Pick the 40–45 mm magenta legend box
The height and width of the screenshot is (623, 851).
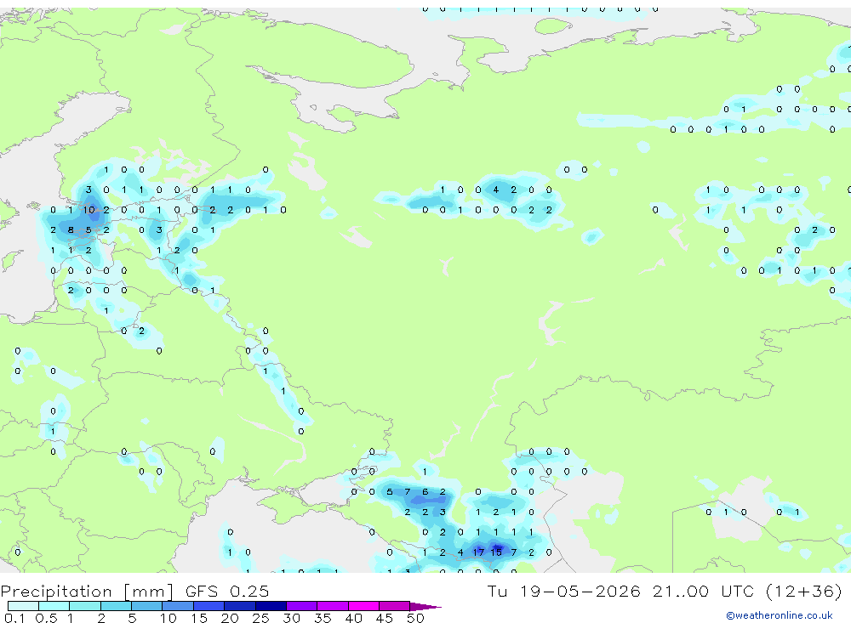click(x=363, y=606)
